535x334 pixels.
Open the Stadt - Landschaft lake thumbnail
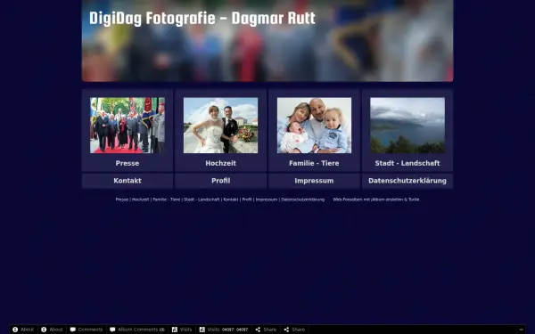pyautogui.click(x=407, y=126)
